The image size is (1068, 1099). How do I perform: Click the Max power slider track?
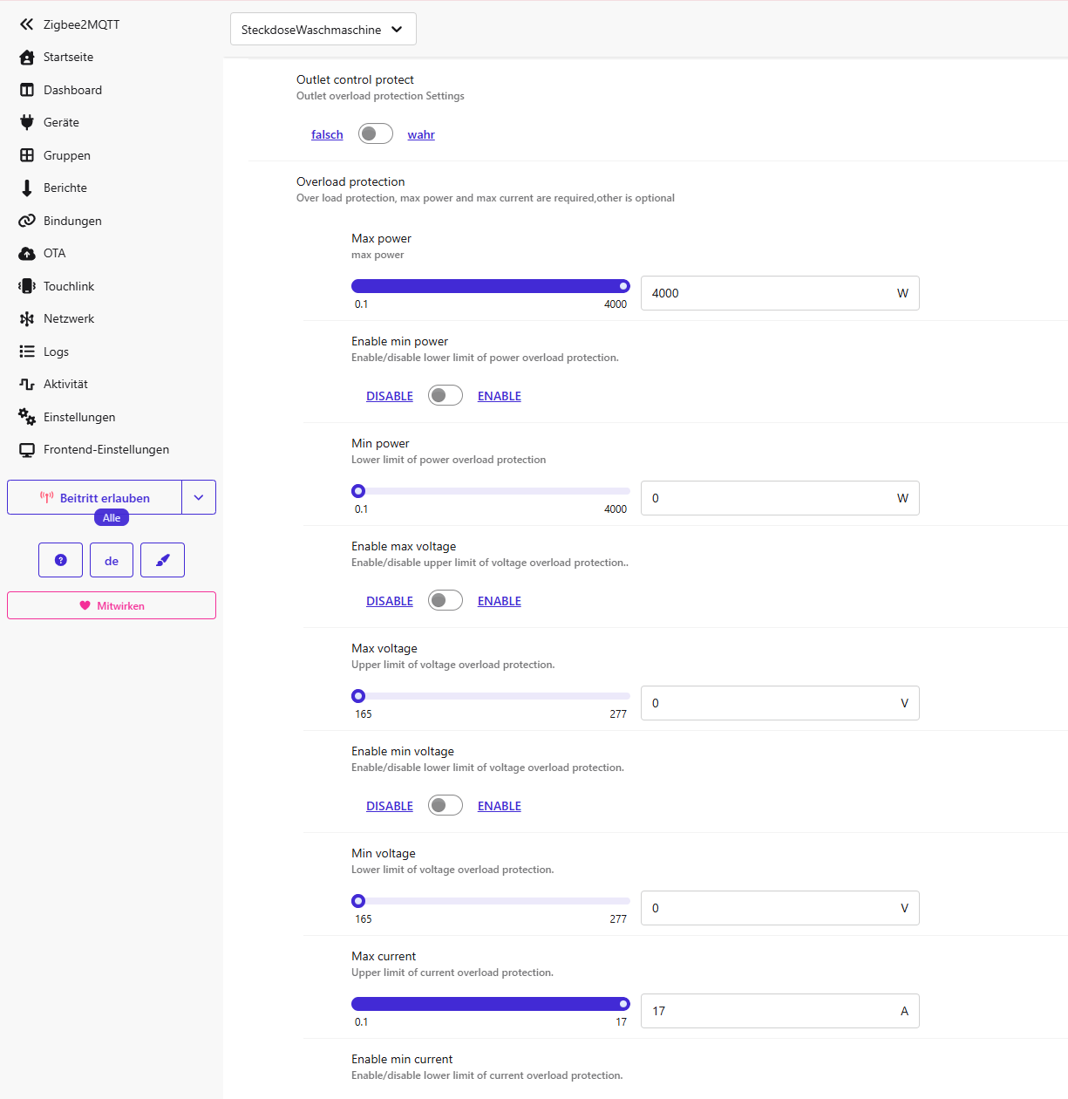tap(490, 286)
